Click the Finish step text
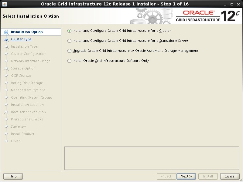 point(16,141)
